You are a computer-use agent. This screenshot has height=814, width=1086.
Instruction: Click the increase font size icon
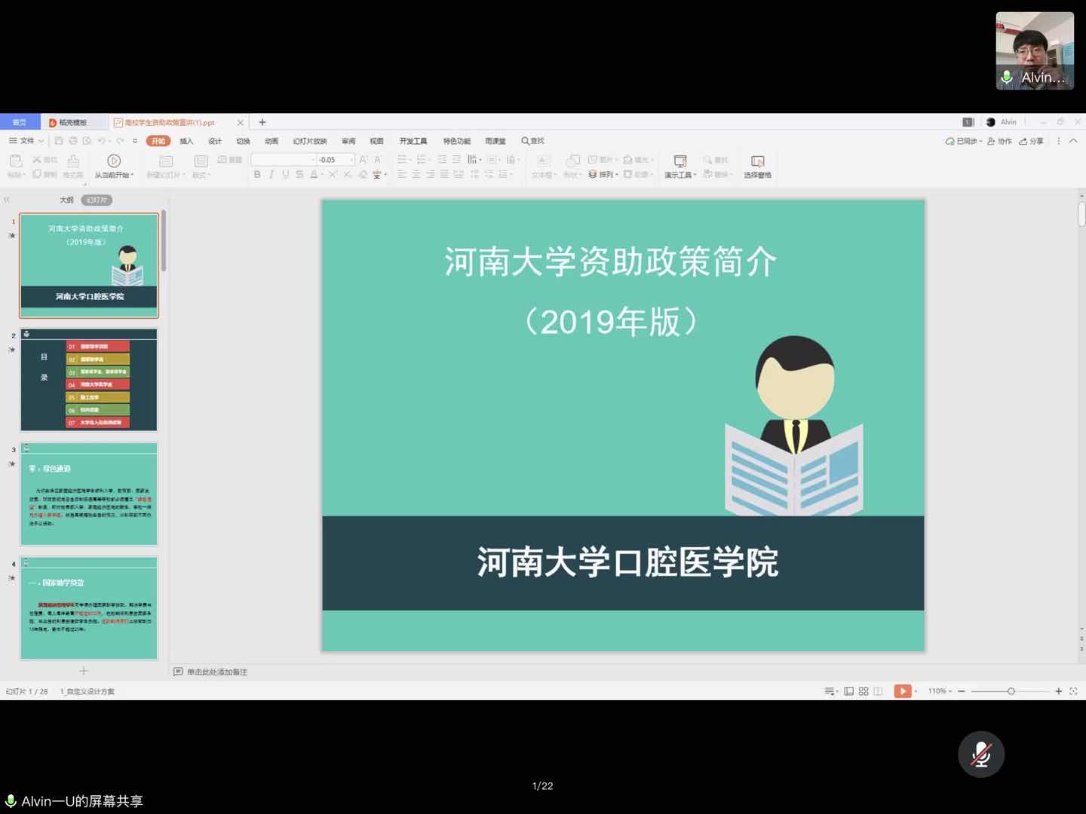click(x=364, y=160)
